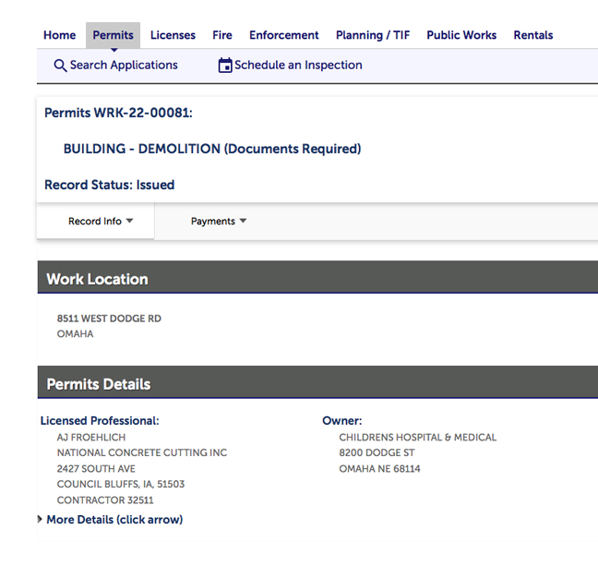
Task: Switch to the Rentals tab
Action: coord(533,35)
